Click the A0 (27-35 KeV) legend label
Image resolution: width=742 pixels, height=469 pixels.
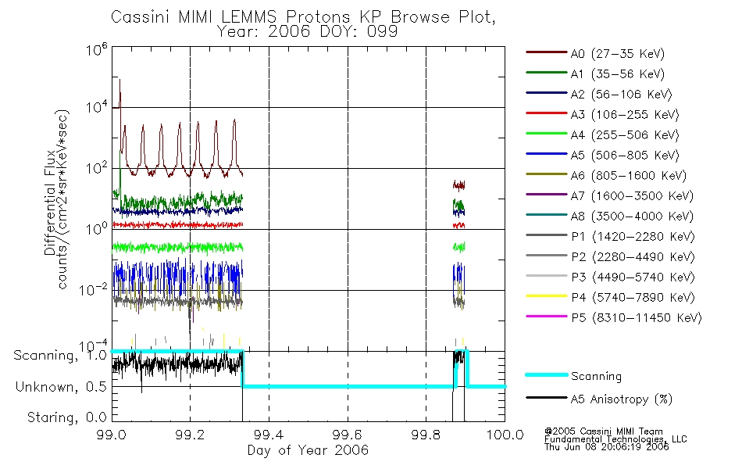click(617, 53)
